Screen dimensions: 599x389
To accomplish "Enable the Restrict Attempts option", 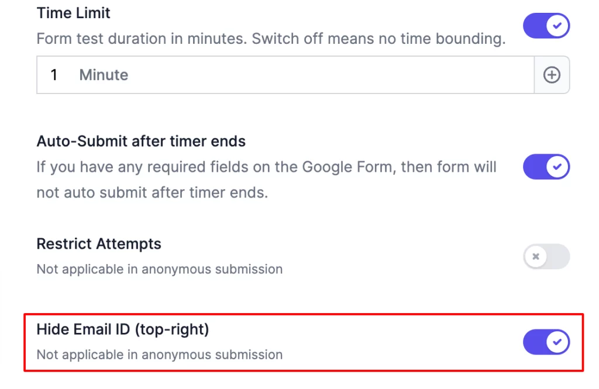I will [x=546, y=257].
